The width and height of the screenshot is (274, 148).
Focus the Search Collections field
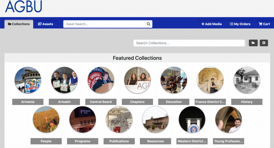(x=189, y=43)
